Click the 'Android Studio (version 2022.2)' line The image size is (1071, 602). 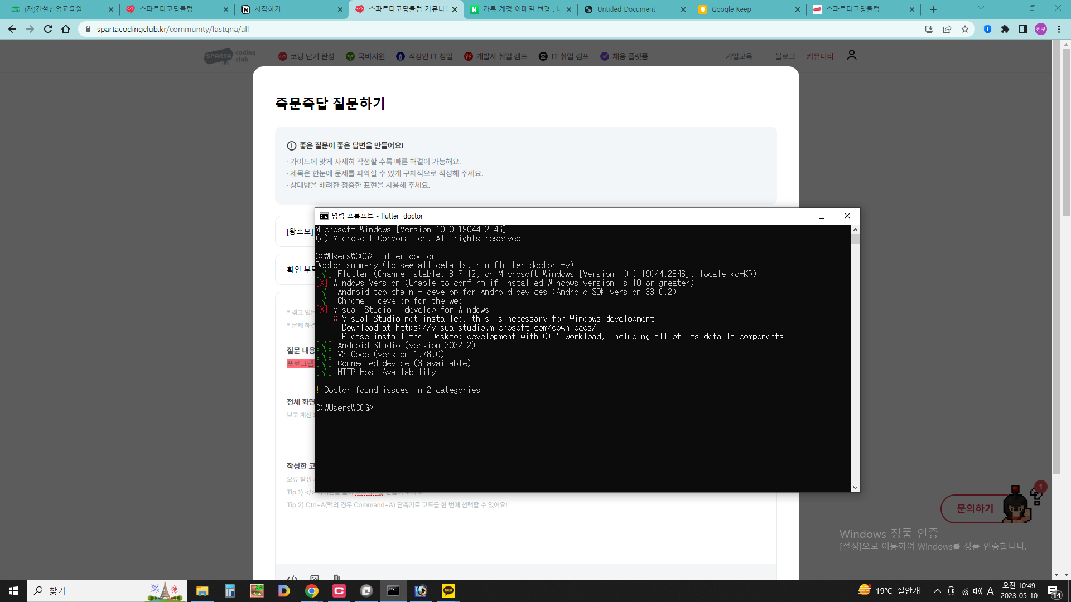click(x=395, y=346)
